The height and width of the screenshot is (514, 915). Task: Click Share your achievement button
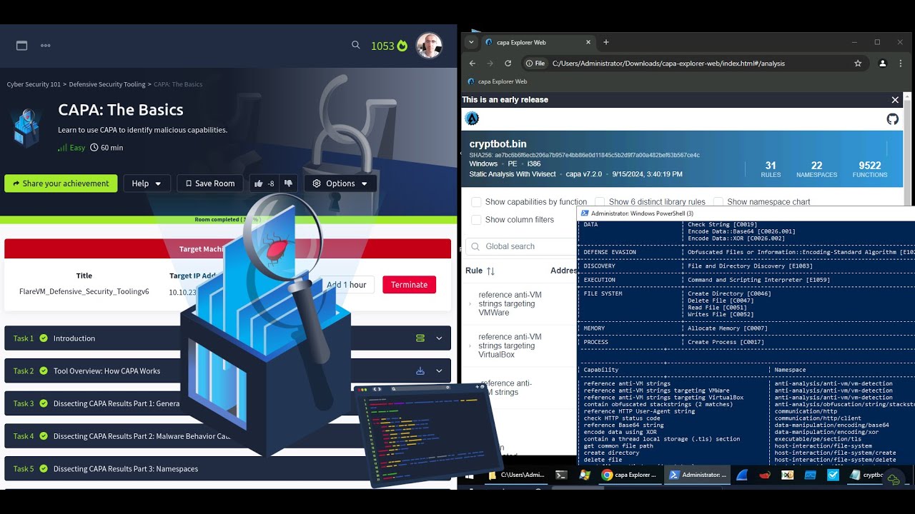pyautogui.click(x=61, y=183)
